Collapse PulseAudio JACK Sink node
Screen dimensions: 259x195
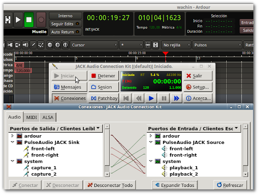13,142
